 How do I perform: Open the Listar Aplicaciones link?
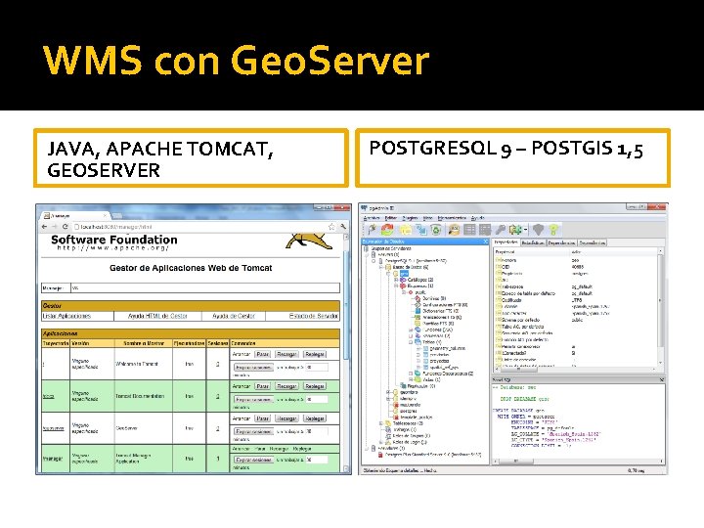[x=66, y=316]
